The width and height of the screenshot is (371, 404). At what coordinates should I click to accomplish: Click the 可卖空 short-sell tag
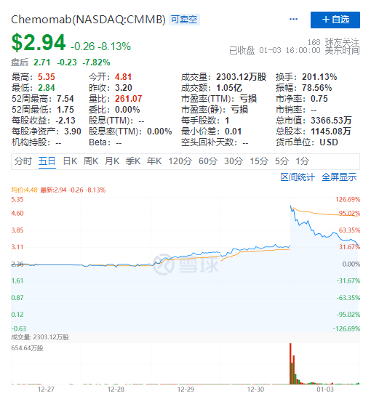pyautogui.click(x=184, y=20)
